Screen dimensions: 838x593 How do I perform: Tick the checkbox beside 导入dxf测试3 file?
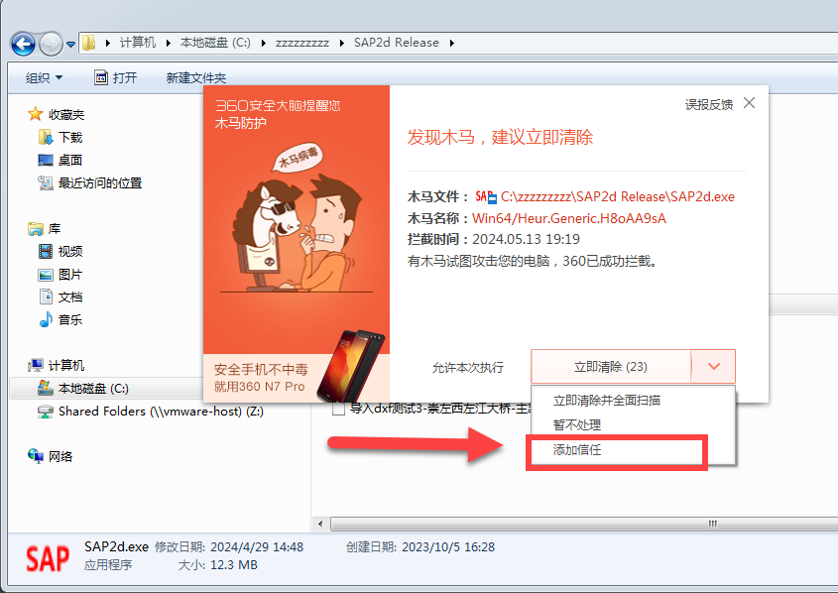[338, 410]
